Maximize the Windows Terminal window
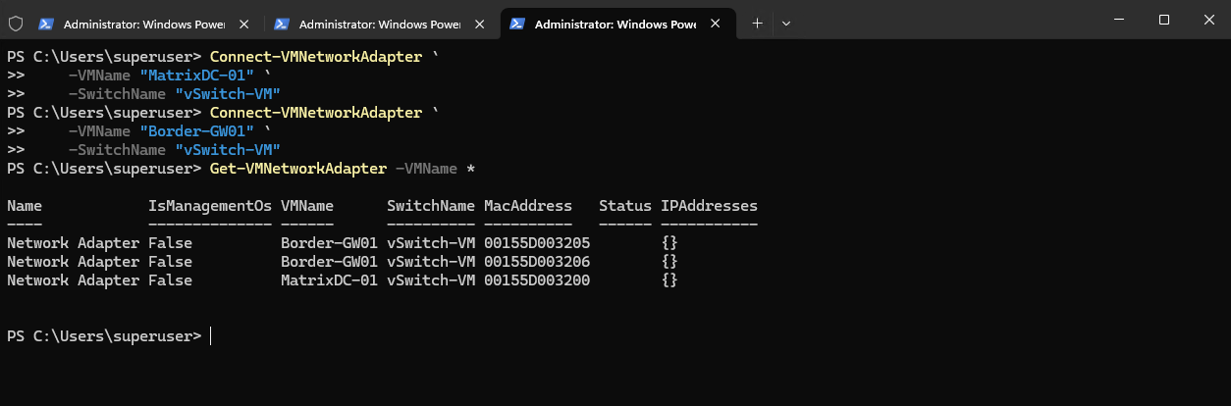Screen dimensions: 1231x406 [x=1164, y=20]
